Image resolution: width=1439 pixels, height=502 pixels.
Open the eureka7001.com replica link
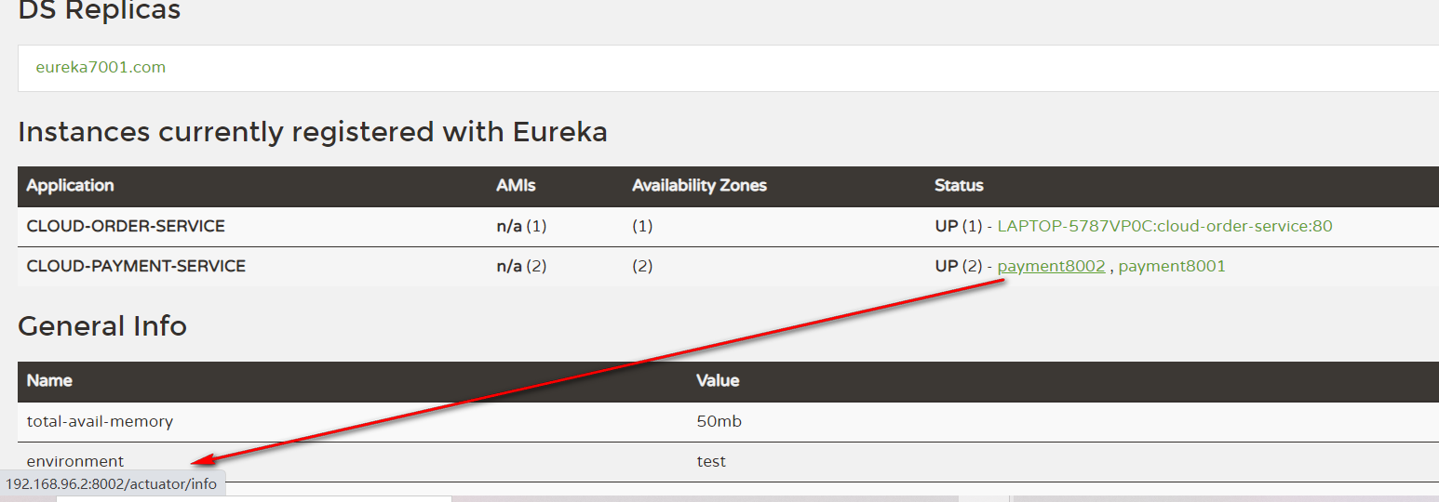point(101,67)
